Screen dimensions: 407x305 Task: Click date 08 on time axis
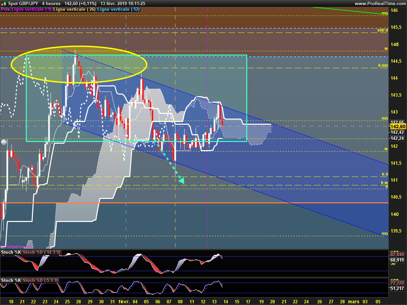pyautogui.click(x=180, y=301)
